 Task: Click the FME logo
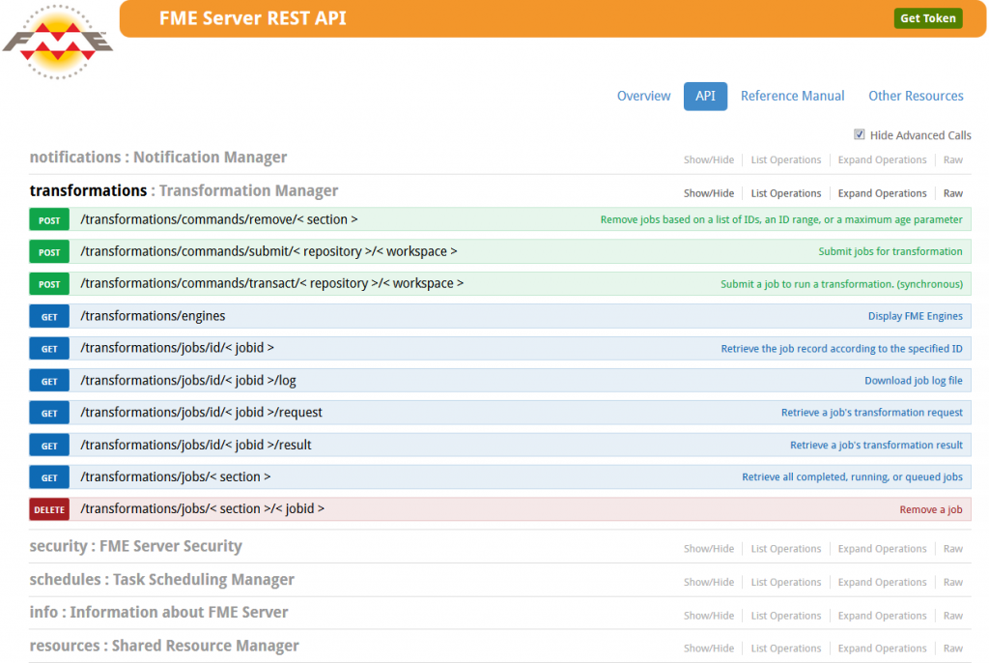[57, 42]
